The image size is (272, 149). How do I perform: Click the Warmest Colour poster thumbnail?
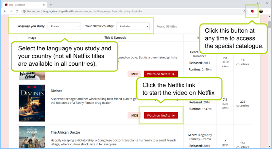pyautogui.click(x=32, y=76)
